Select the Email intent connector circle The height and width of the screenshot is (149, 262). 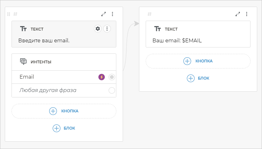[x=112, y=77]
